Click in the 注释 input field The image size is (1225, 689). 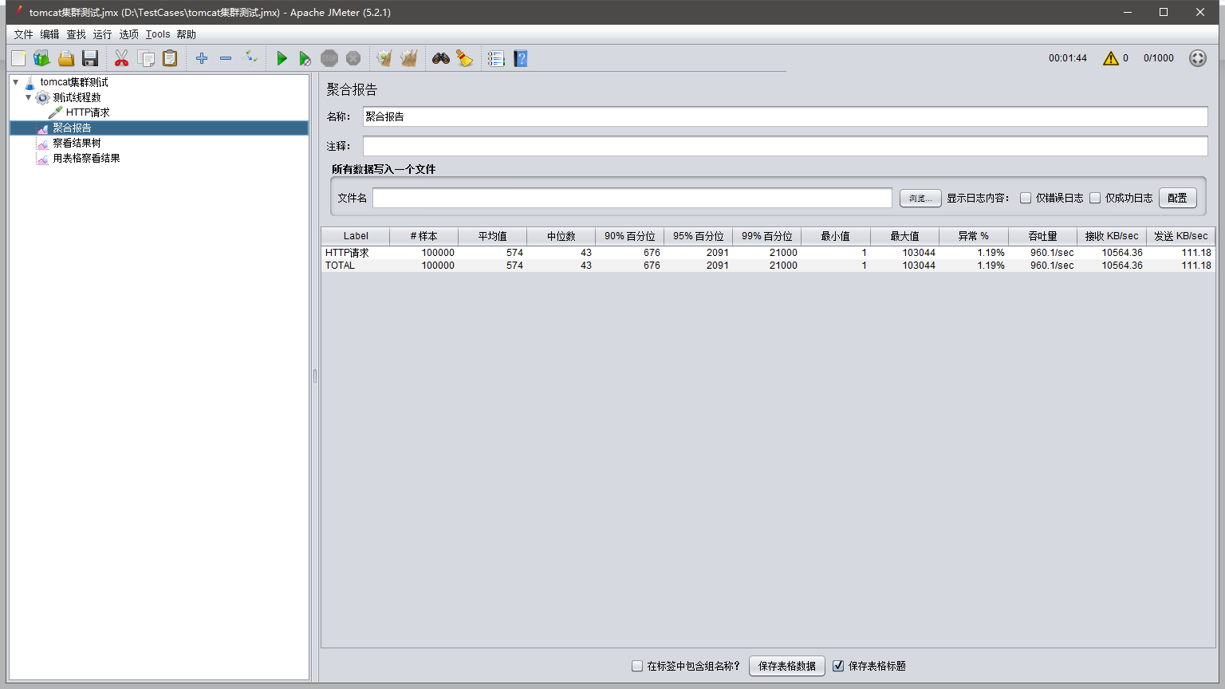tap(785, 146)
